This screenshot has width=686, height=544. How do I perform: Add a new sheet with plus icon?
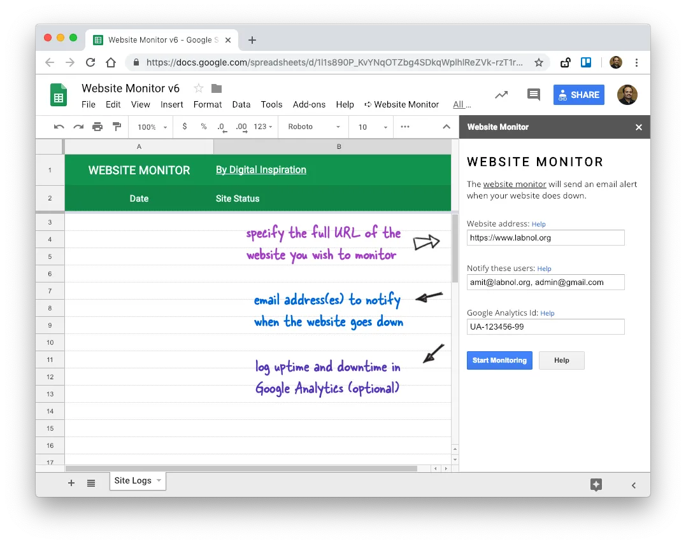pos(71,482)
